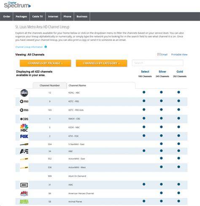Image resolution: width=200 pixels, height=206 pixels.
Task: Click the channel Search field
Action: [x=157, y=63]
